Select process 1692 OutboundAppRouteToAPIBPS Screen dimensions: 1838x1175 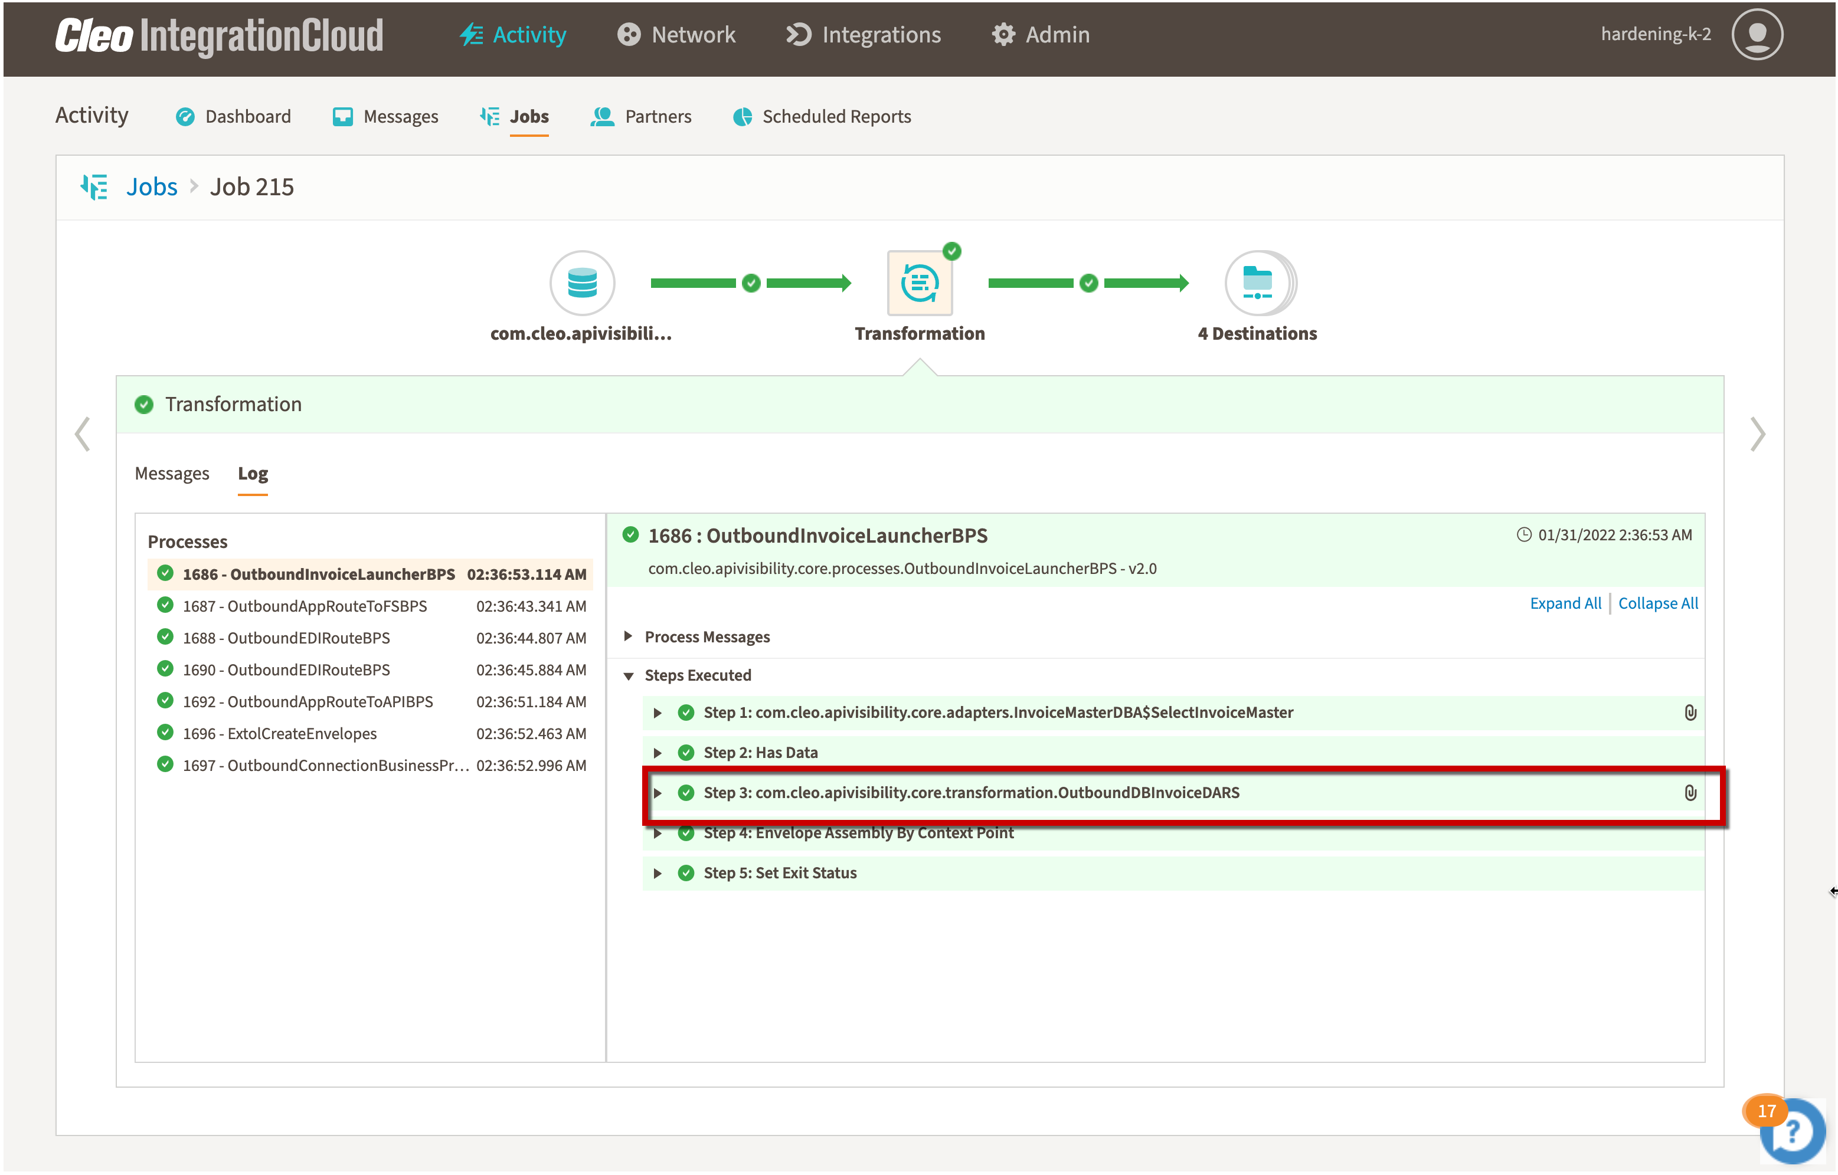(x=370, y=702)
